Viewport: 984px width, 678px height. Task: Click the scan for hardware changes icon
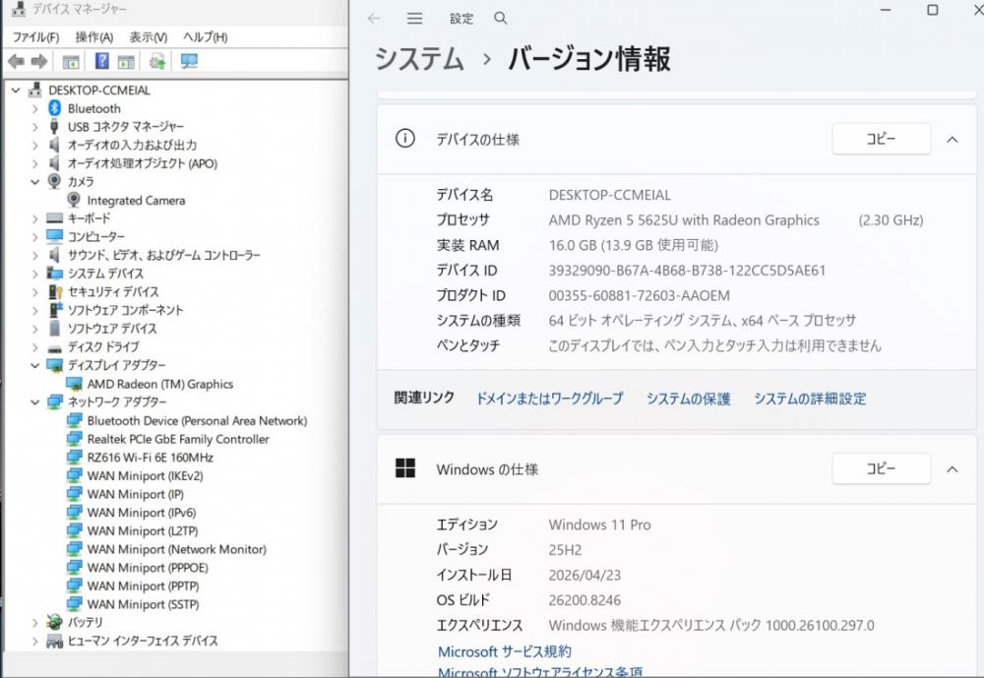[x=190, y=61]
